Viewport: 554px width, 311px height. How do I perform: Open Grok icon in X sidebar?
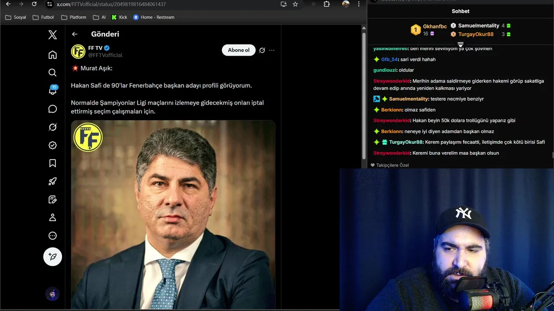tap(52, 127)
